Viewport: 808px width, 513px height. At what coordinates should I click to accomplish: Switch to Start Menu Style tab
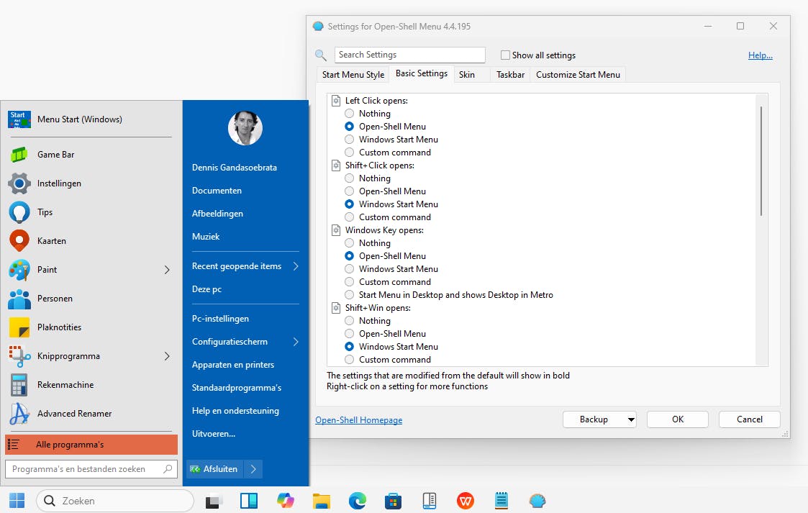pos(353,75)
